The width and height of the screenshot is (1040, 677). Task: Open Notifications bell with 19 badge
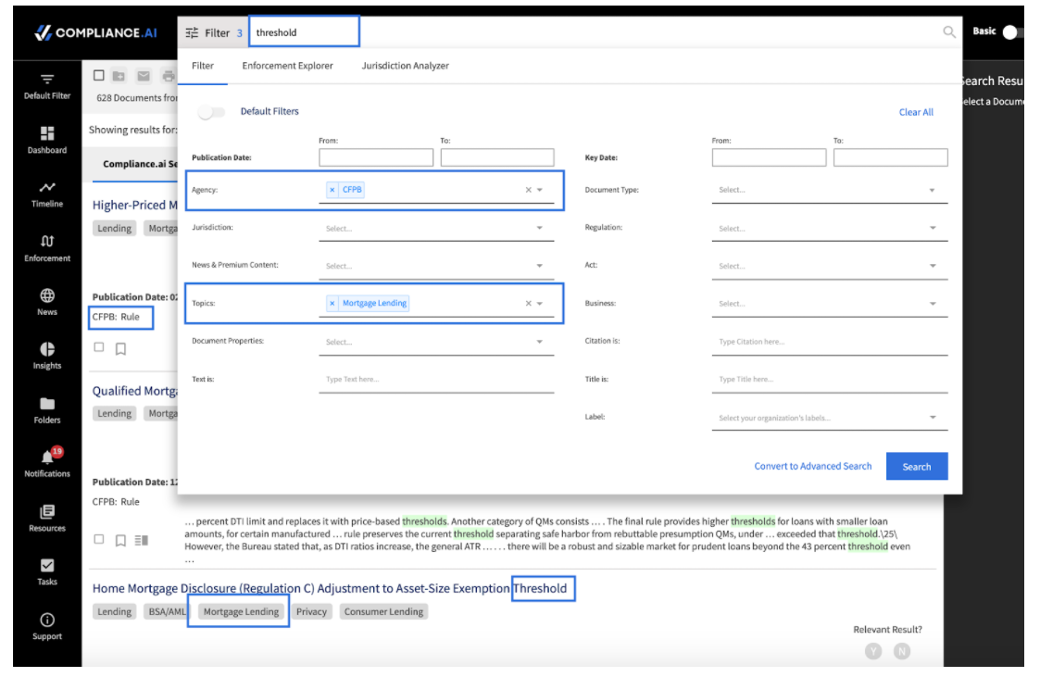(47, 462)
